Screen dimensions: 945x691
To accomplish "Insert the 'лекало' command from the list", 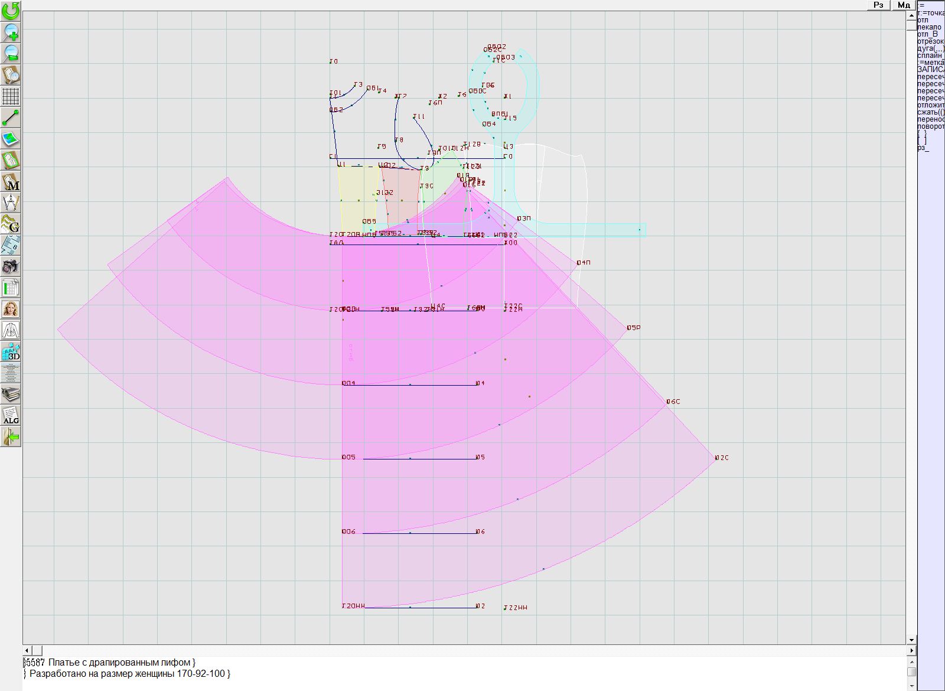I will coord(929,27).
